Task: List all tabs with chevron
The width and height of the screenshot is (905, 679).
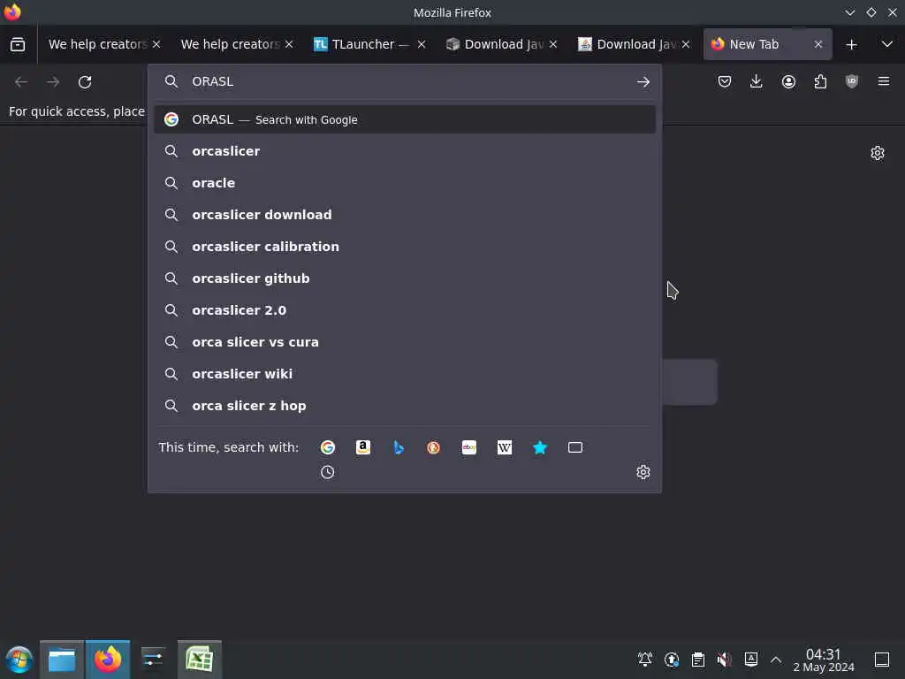Action: pyautogui.click(x=887, y=44)
